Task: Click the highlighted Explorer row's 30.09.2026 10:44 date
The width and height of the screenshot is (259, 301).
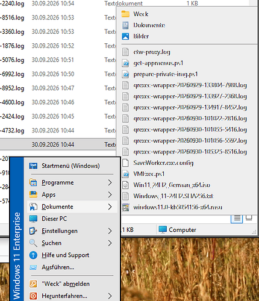Action: coord(53,144)
